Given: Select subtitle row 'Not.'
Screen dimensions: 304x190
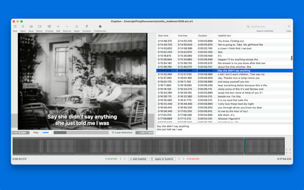Looking at the screenshot, I should pos(225,52).
